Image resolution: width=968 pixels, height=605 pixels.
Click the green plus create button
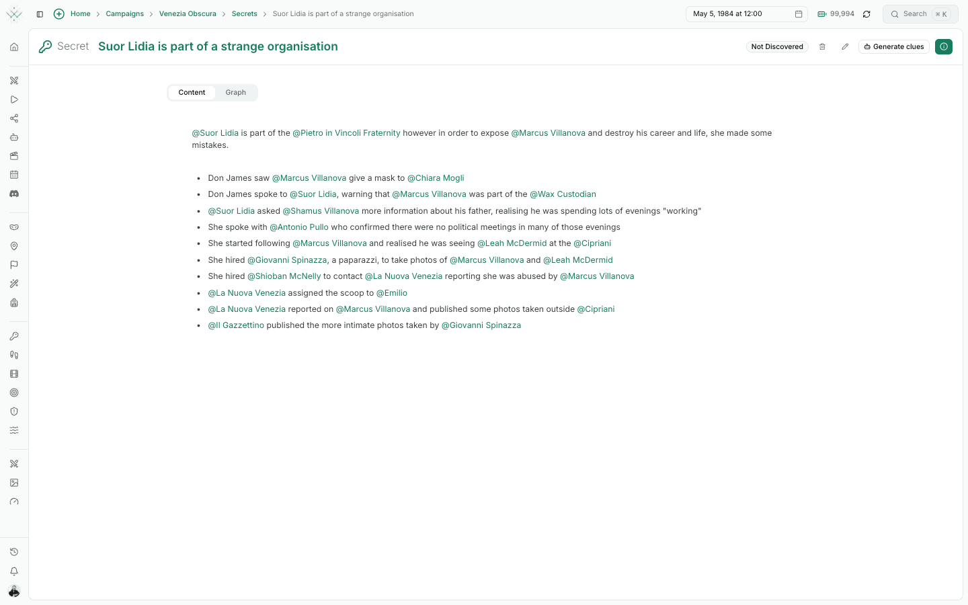pos(59,13)
